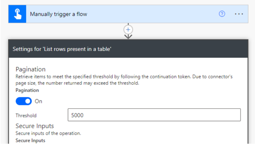This screenshot has width=255, height=144.
Task: Click the bold Pagination label above toggle
Action: click(x=27, y=90)
